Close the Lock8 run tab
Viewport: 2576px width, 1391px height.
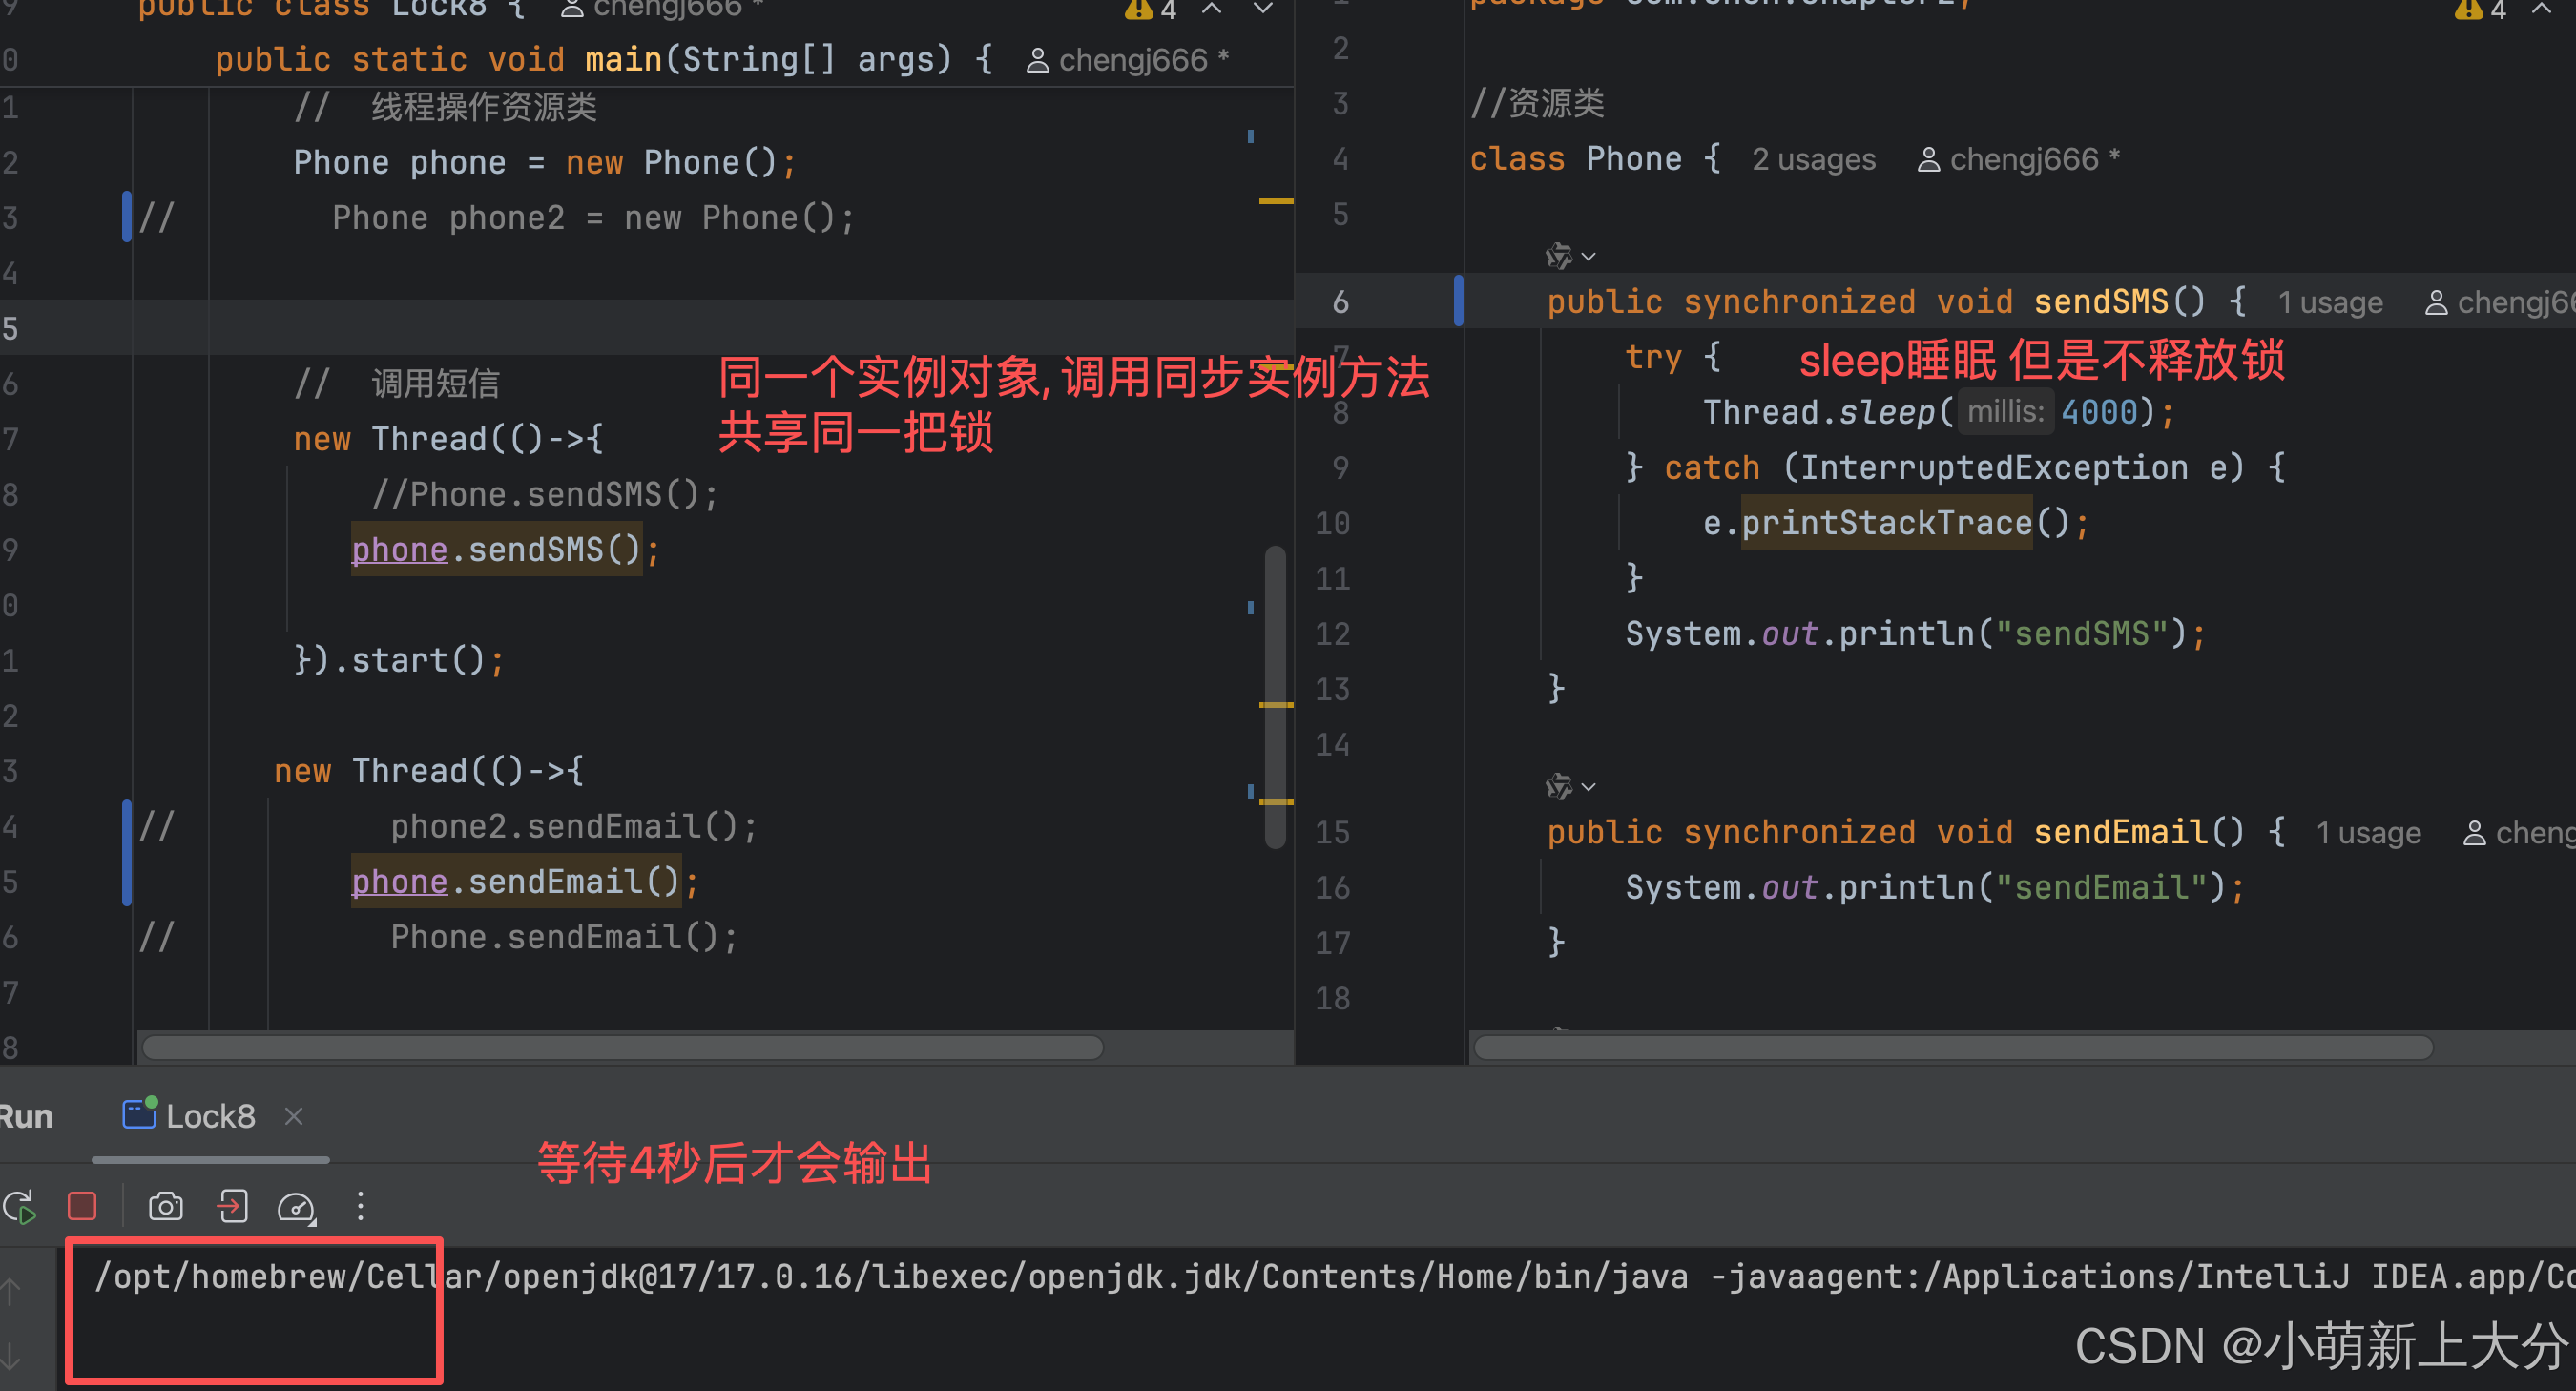pyautogui.click(x=293, y=1116)
